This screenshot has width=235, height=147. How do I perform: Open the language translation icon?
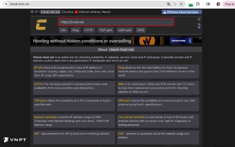coord(199,24)
